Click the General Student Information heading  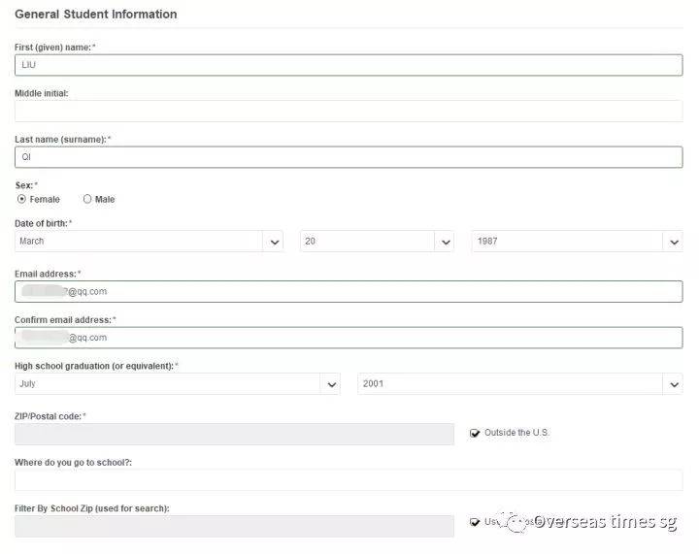(96, 15)
